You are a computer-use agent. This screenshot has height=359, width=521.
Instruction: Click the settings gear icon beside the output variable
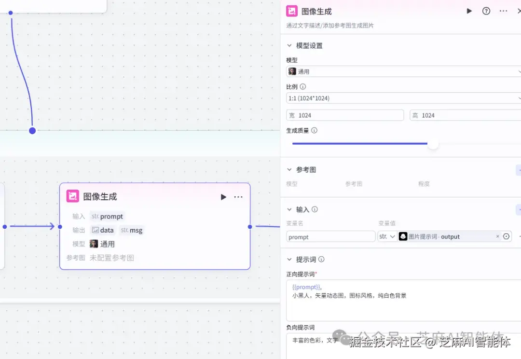(506, 236)
